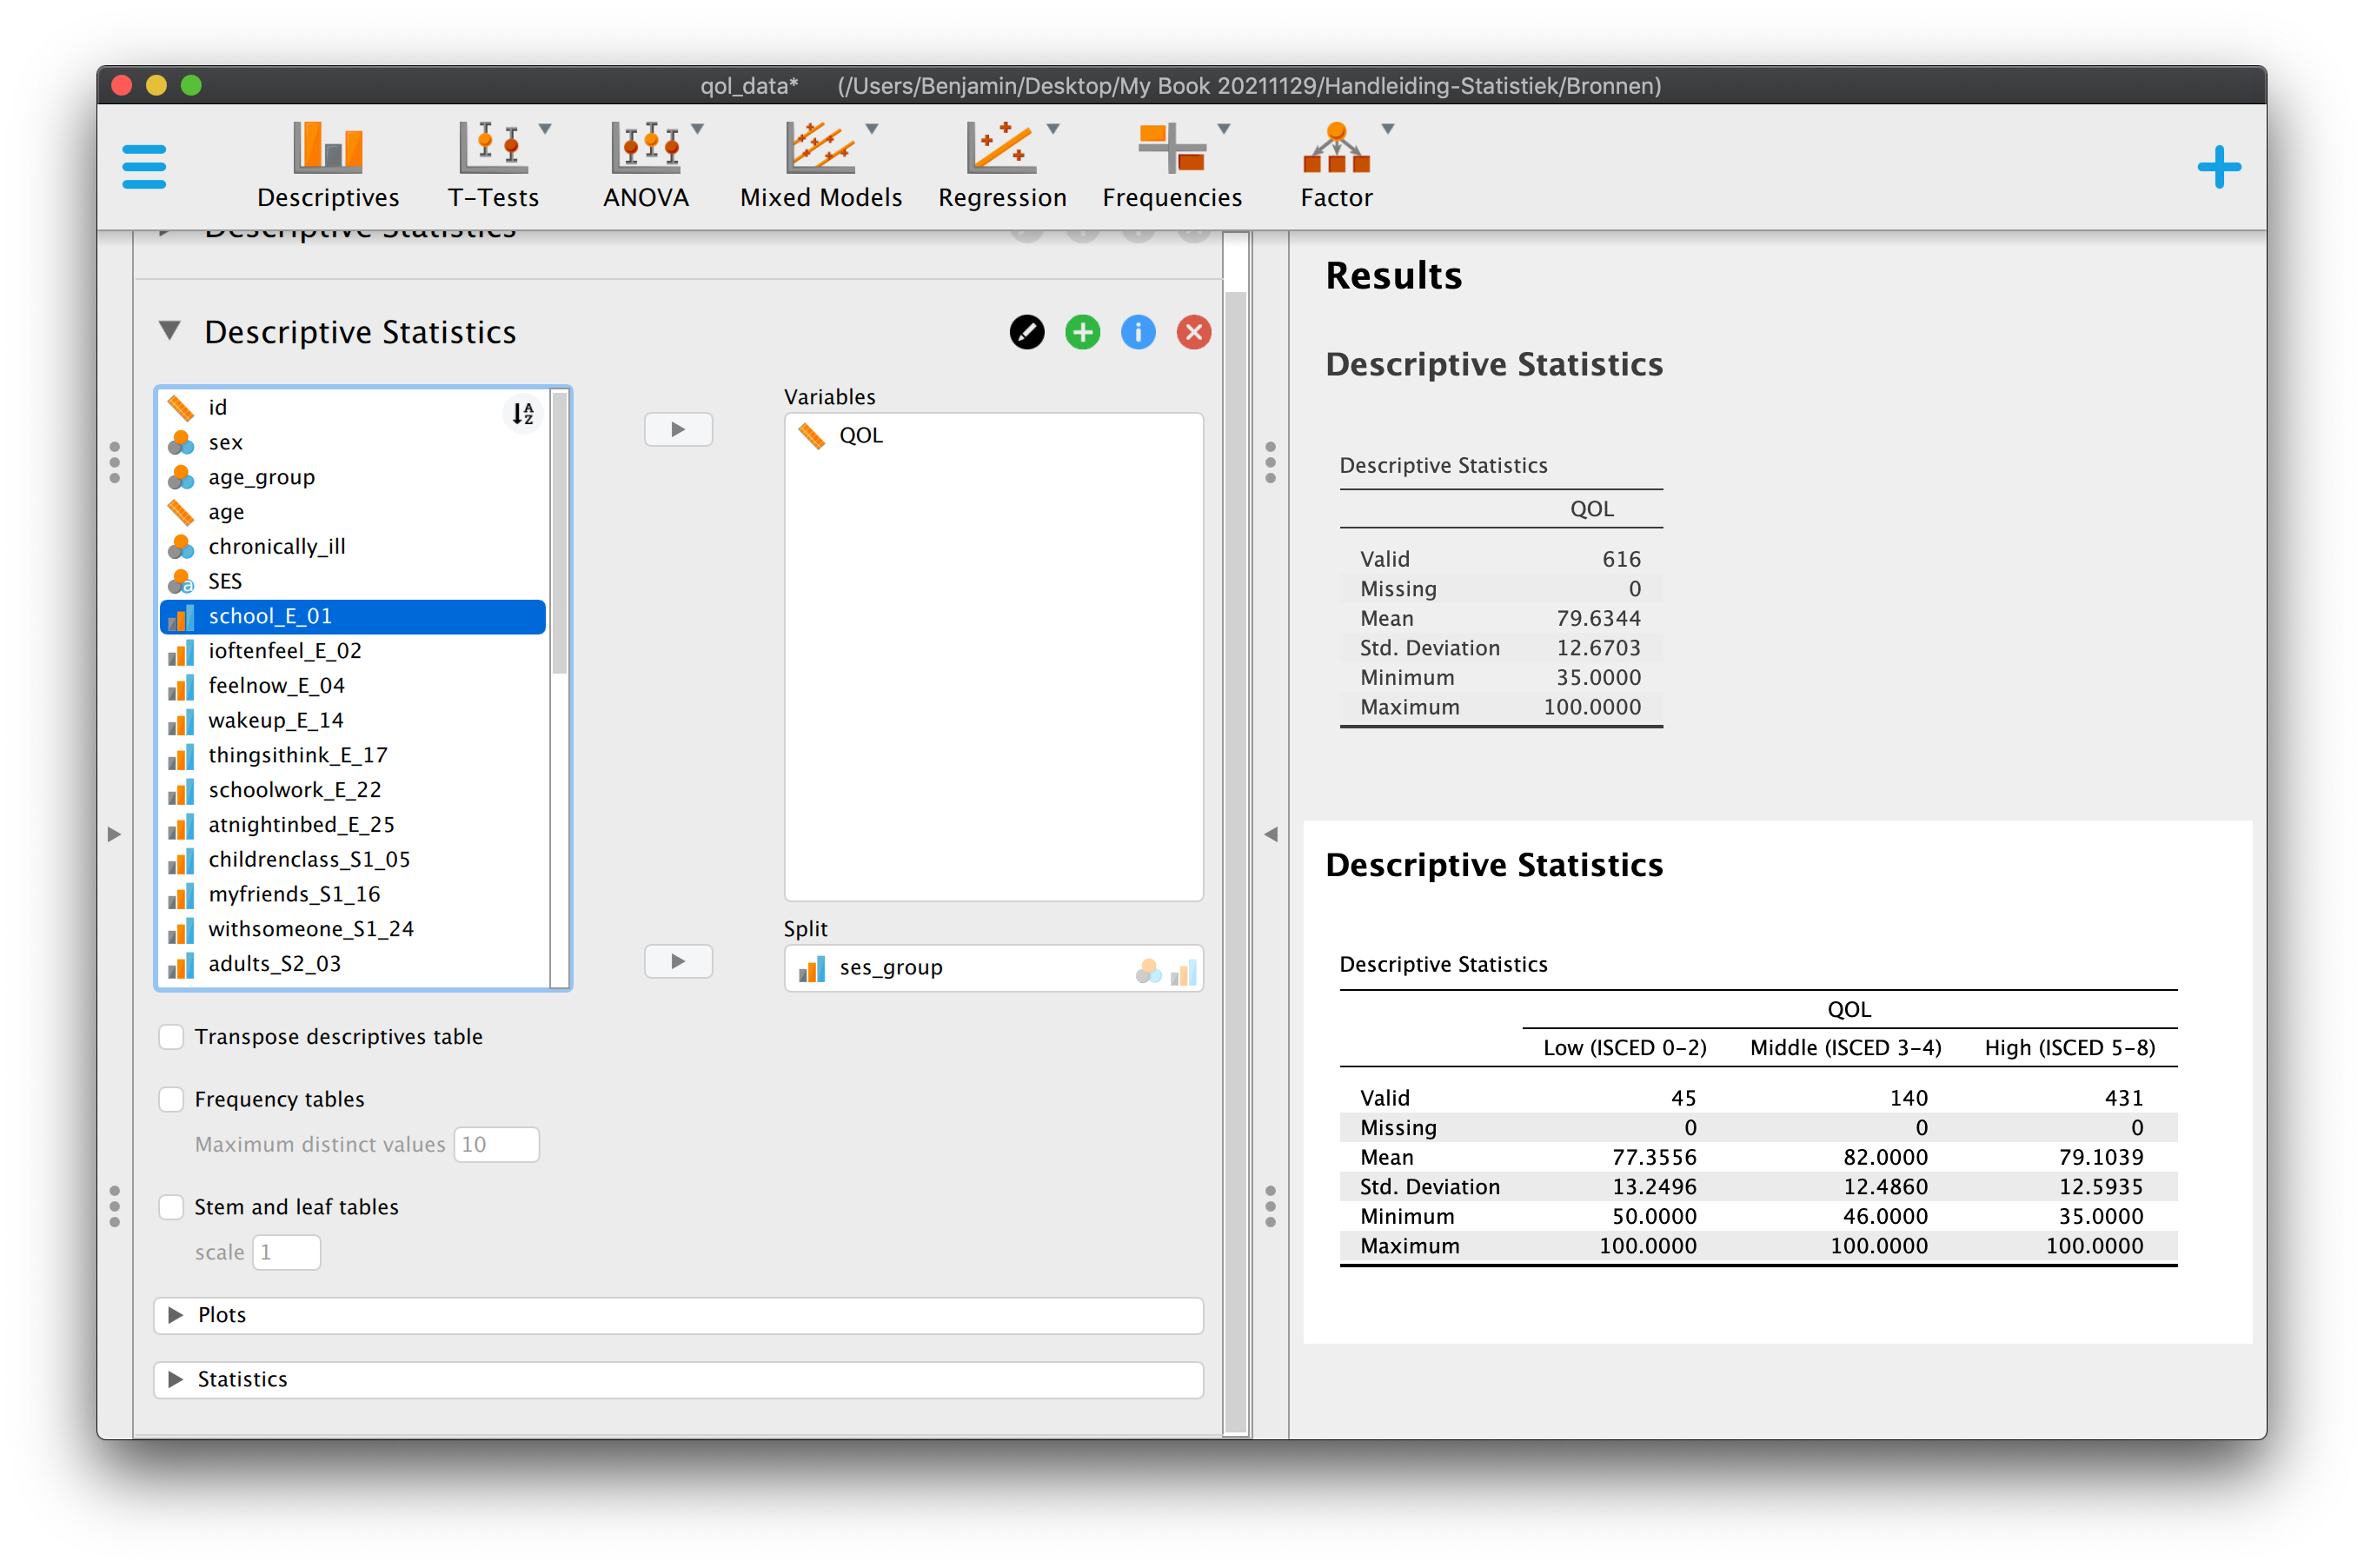Duplicate analysis with green plus icon
This screenshot has width=2364, height=1568.
click(1083, 332)
